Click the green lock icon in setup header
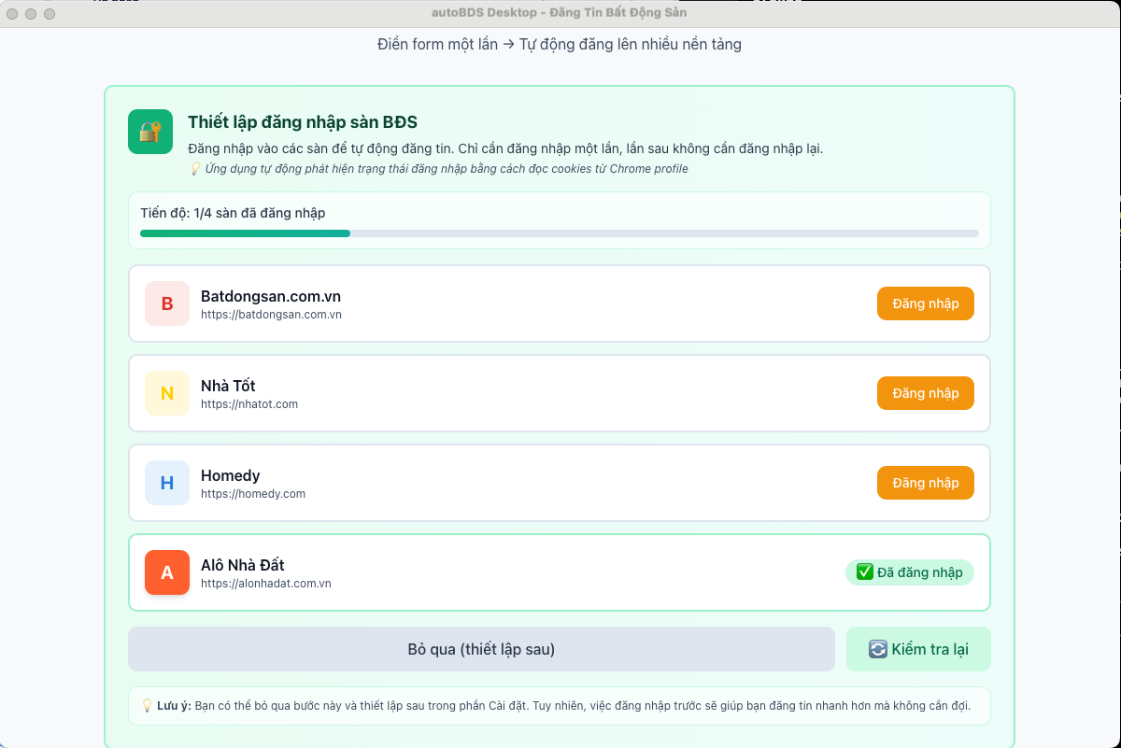Screen dimensions: 1121x748 (x=150, y=132)
